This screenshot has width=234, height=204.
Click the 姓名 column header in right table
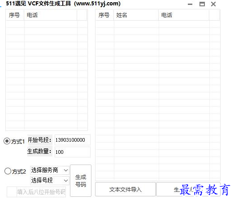(x=136, y=15)
